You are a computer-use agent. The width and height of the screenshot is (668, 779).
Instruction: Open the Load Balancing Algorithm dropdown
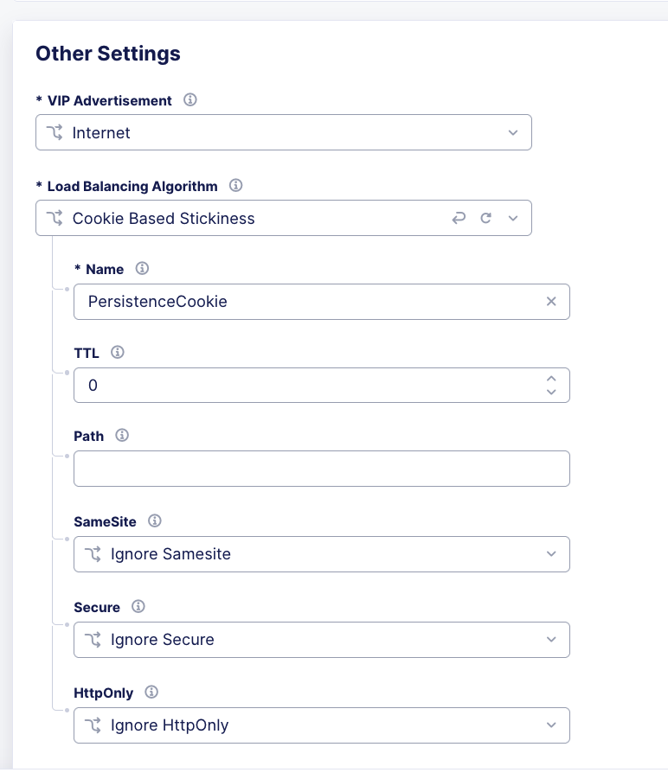coord(513,218)
